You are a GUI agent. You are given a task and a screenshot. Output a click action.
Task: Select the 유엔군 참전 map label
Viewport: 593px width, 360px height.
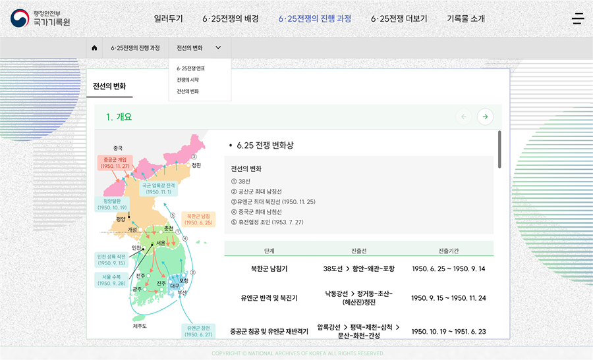[198, 331]
